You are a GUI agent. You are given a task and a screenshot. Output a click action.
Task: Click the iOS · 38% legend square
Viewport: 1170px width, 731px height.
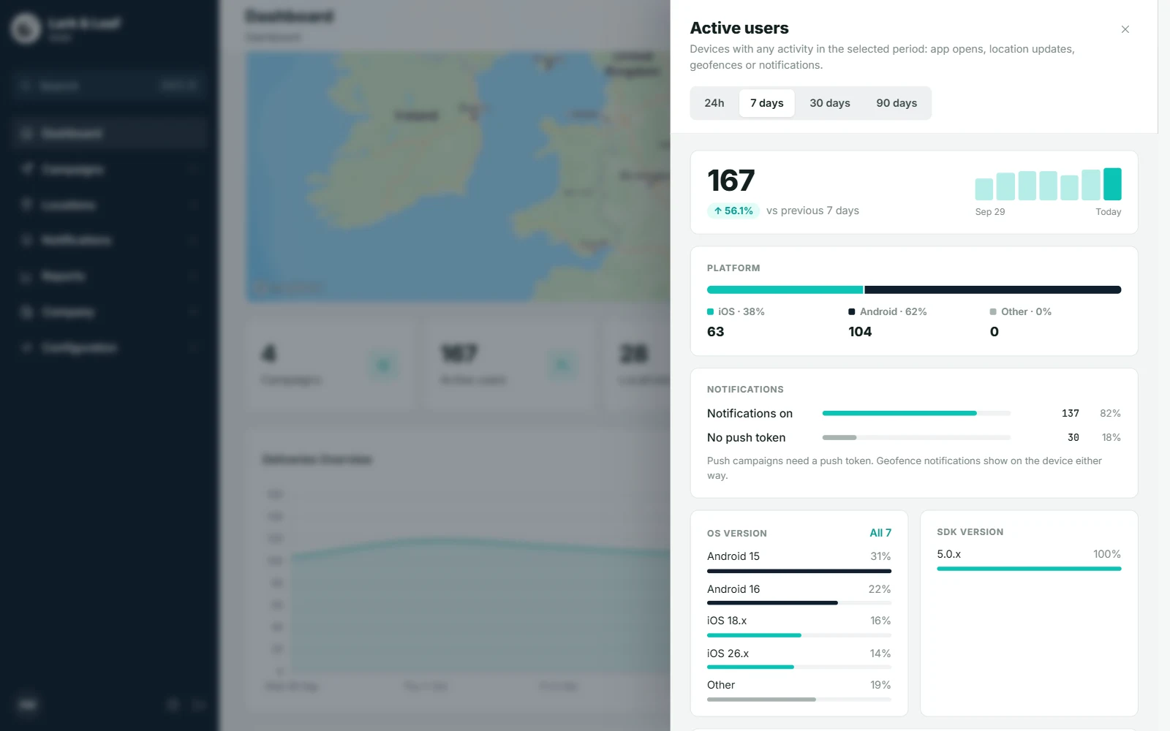click(710, 311)
